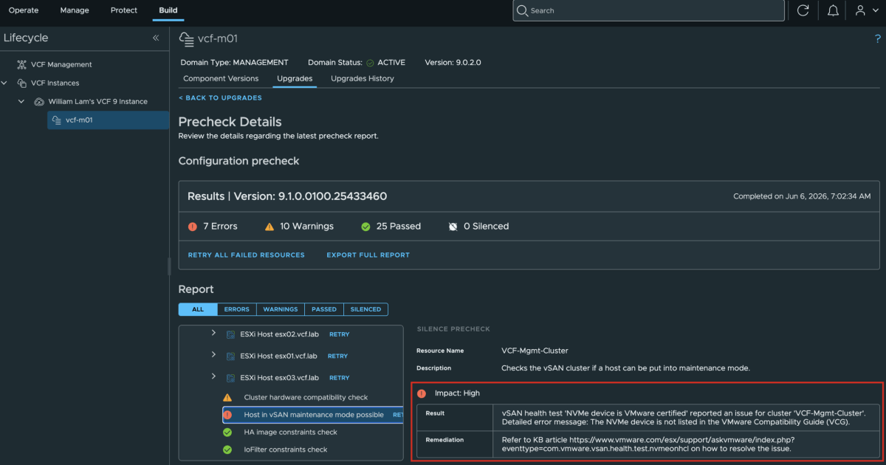Click the search magnifier icon
886x465 pixels.
pos(523,10)
